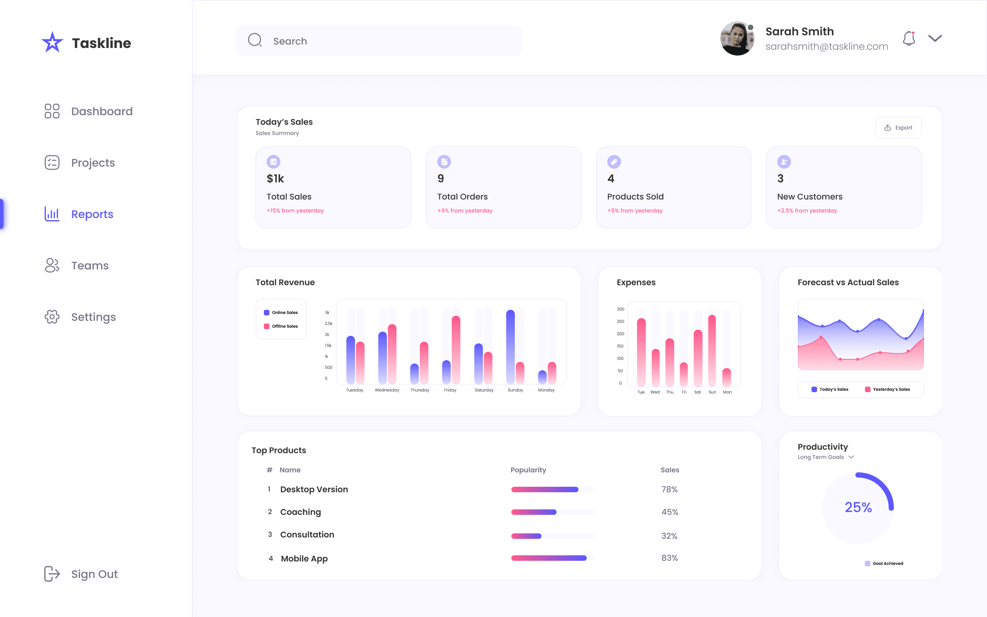Toggle the Offline Sales legend item
987x617 pixels.
[x=281, y=326]
